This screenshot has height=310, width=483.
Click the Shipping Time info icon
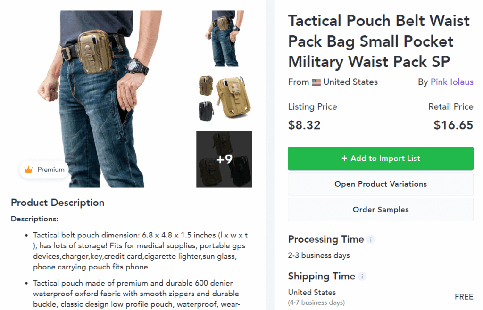[x=362, y=276]
